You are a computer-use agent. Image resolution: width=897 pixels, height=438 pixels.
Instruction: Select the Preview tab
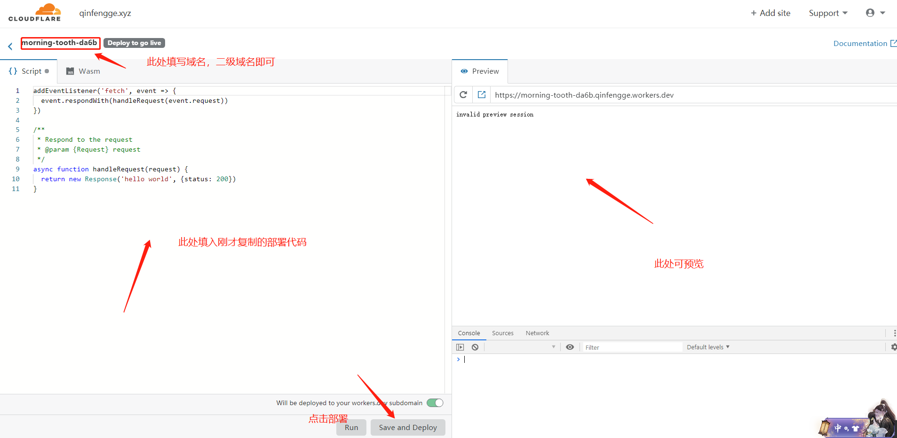[x=480, y=71]
